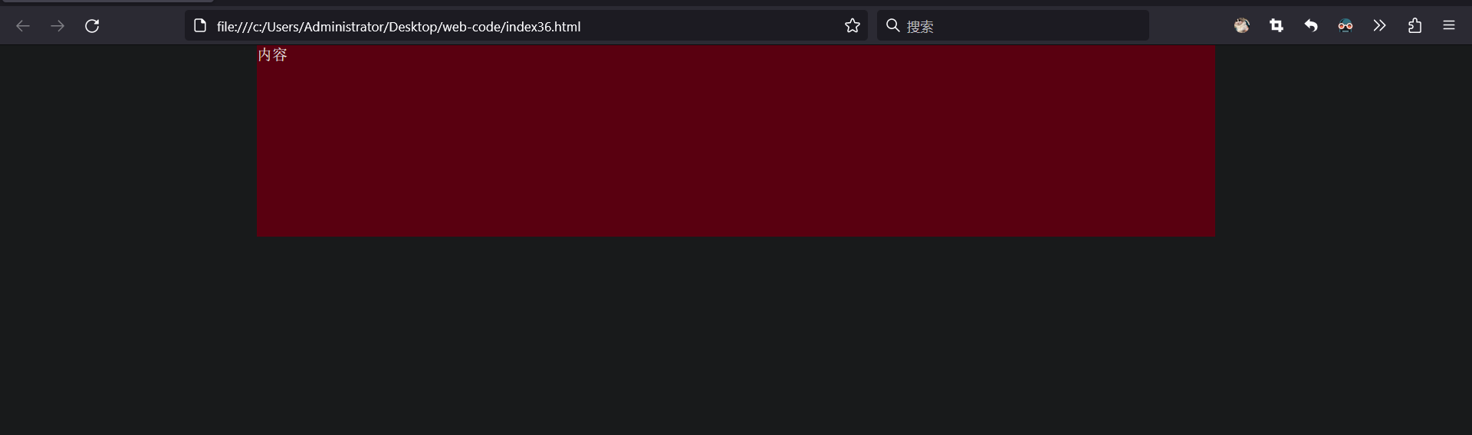Click the dark red content block
The image size is (1472, 435).
click(x=736, y=141)
